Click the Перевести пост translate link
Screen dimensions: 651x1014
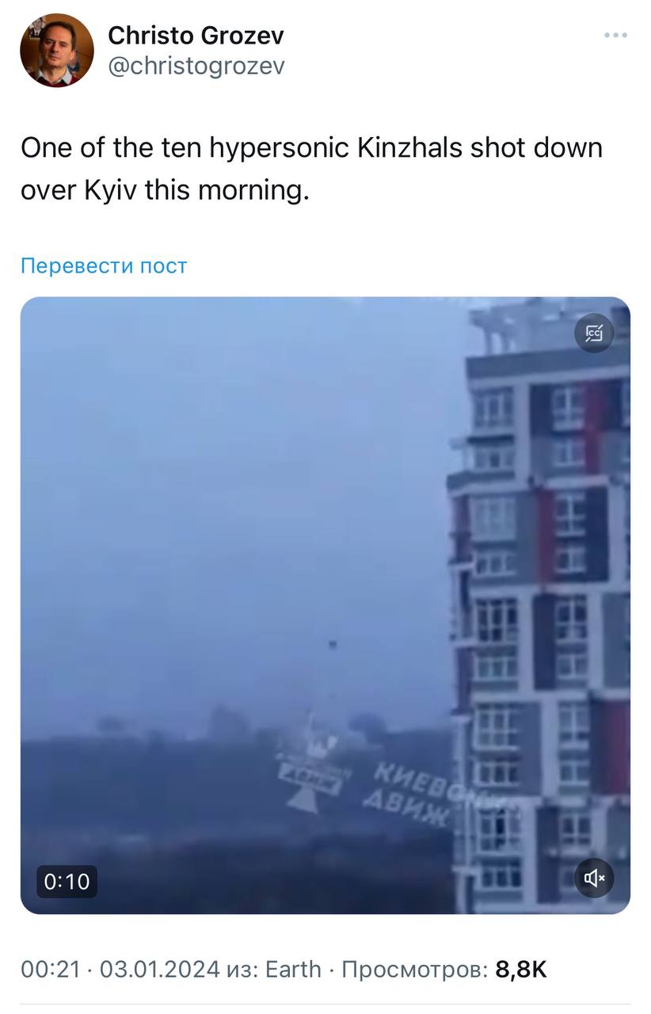click(104, 265)
